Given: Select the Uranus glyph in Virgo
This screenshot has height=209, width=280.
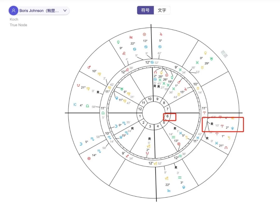Looking at the screenshot, I should tap(122, 89).
